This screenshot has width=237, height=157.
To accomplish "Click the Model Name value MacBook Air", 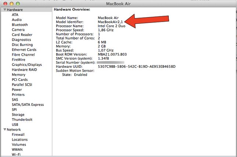I will click(x=108, y=18).
